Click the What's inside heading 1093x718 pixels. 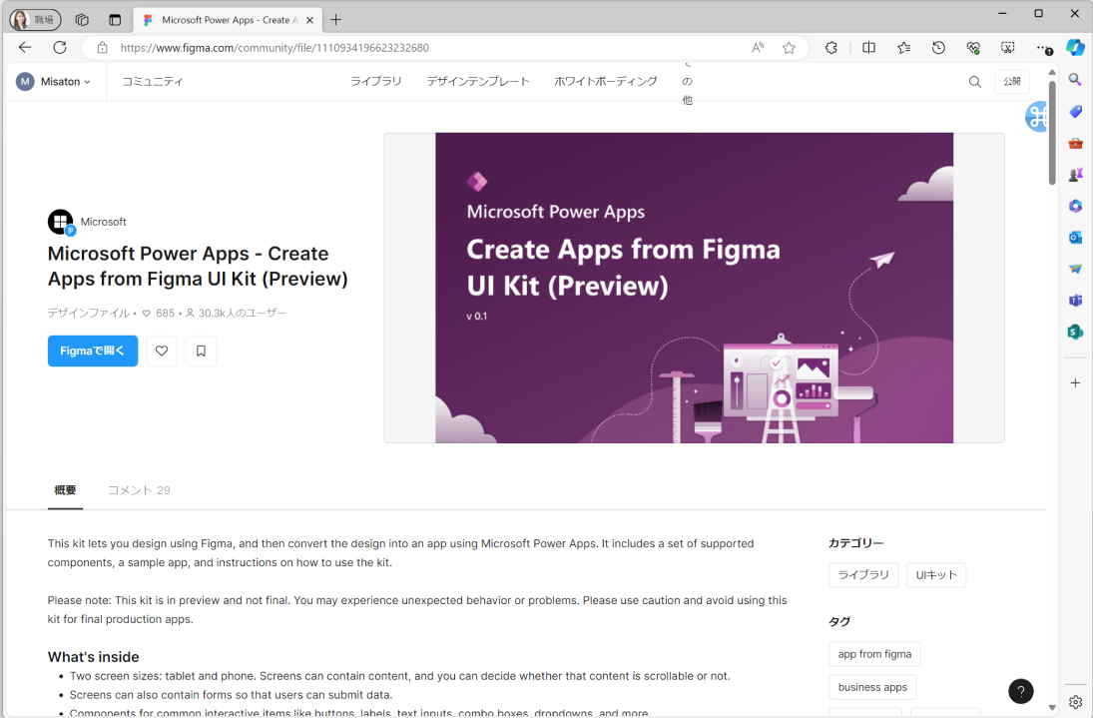pos(94,657)
